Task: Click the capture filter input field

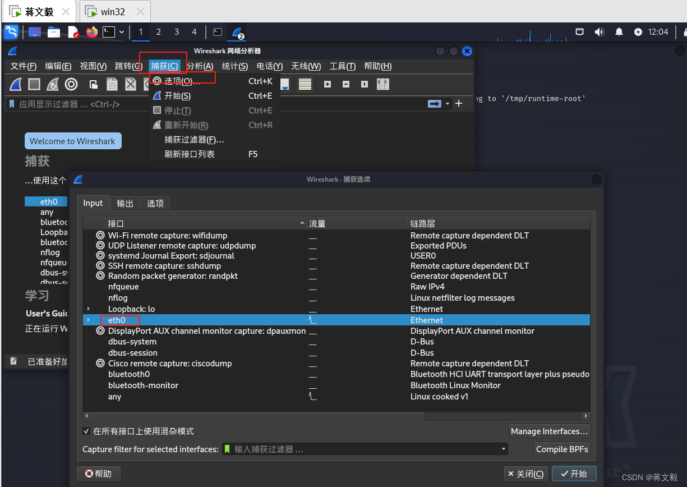Action: (x=365, y=449)
